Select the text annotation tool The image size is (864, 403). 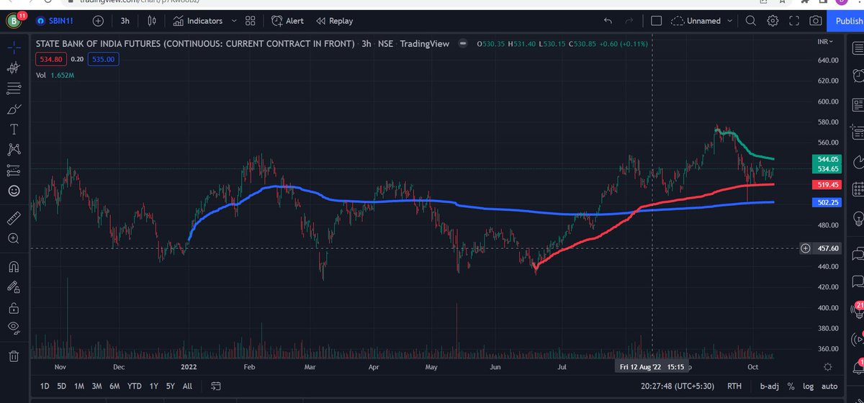14,130
